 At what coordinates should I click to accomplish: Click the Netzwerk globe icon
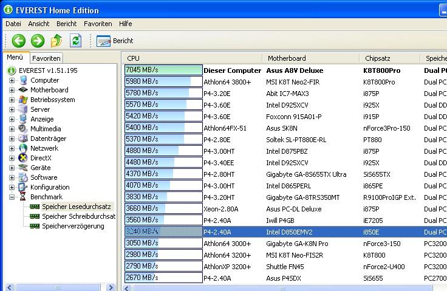click(x=23, y=148)
